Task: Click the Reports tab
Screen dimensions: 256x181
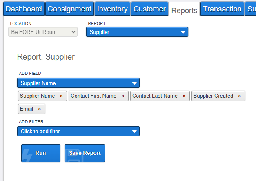Action: pyautogui.click(x=184, y=10)
